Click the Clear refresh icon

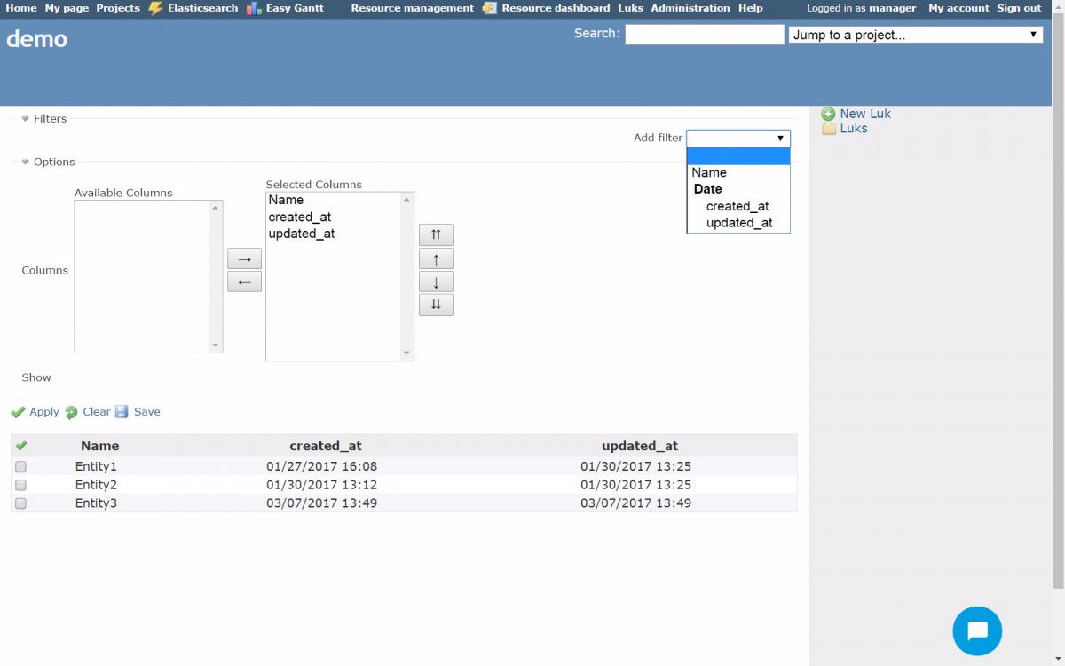coord(72,412)
